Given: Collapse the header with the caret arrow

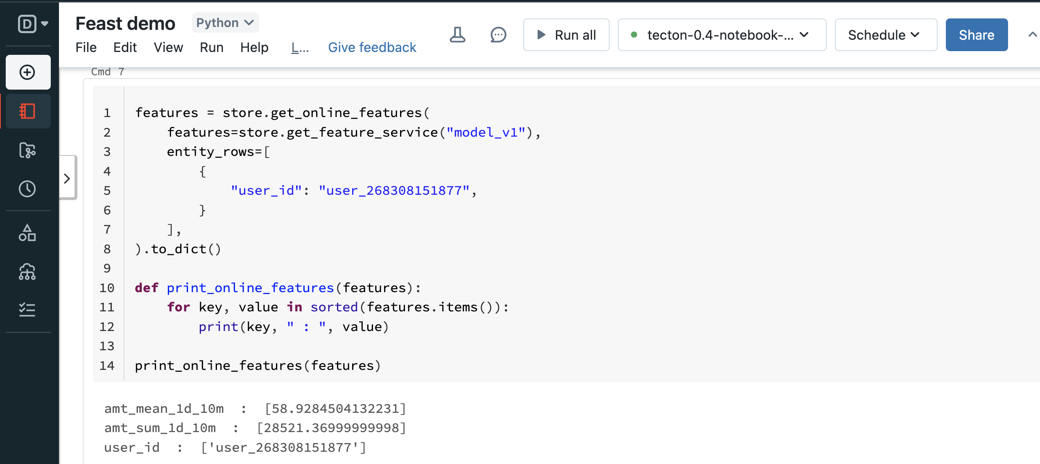Looking at the screenshot, I should (1032, 35).
